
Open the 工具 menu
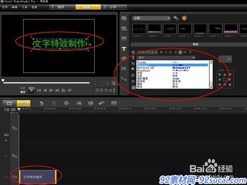click(24, 7)
